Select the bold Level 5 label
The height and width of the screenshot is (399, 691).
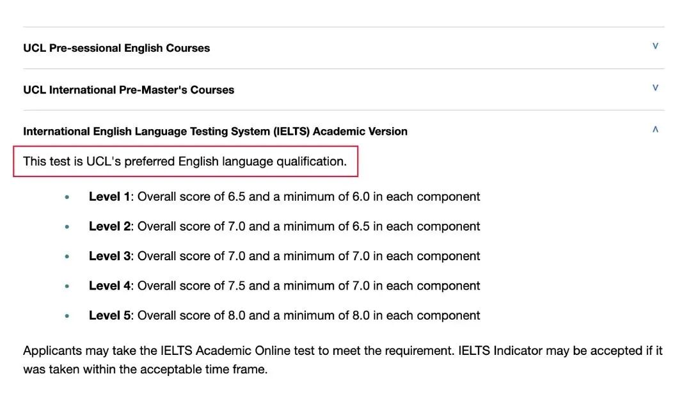point(109,315)
